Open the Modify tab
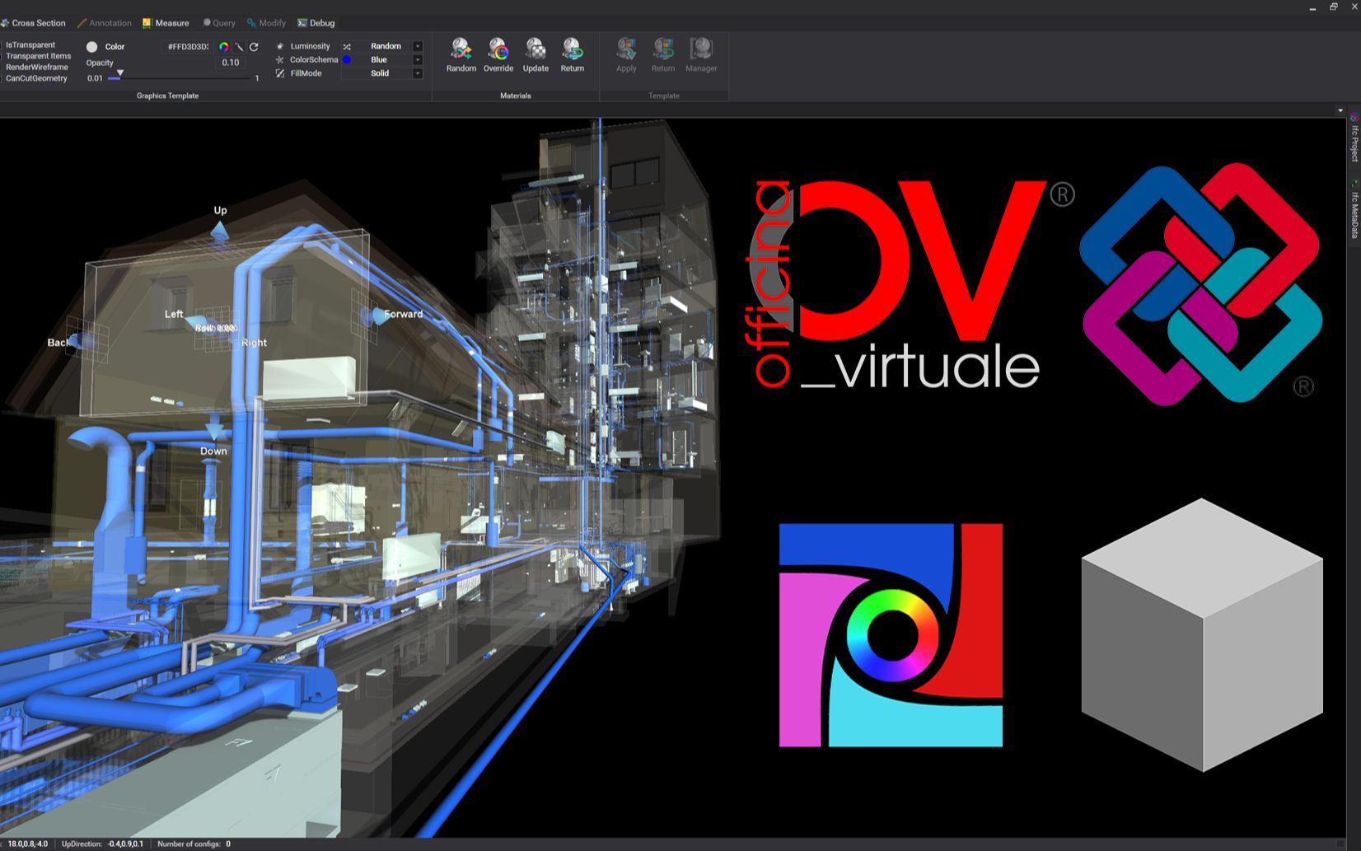 click(266, 23)
